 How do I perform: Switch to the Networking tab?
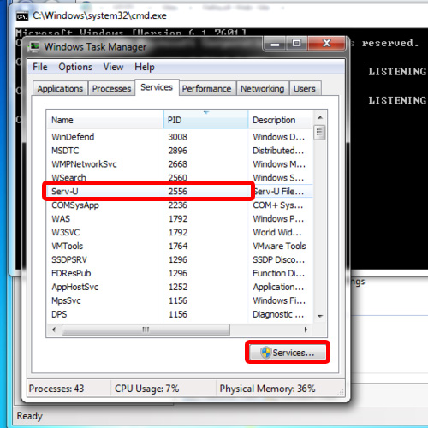tap(262, 89)
